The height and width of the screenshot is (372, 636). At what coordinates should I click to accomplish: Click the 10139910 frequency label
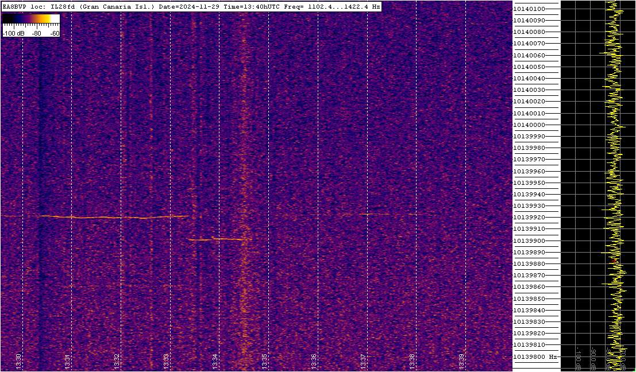[x=529, y=229]
